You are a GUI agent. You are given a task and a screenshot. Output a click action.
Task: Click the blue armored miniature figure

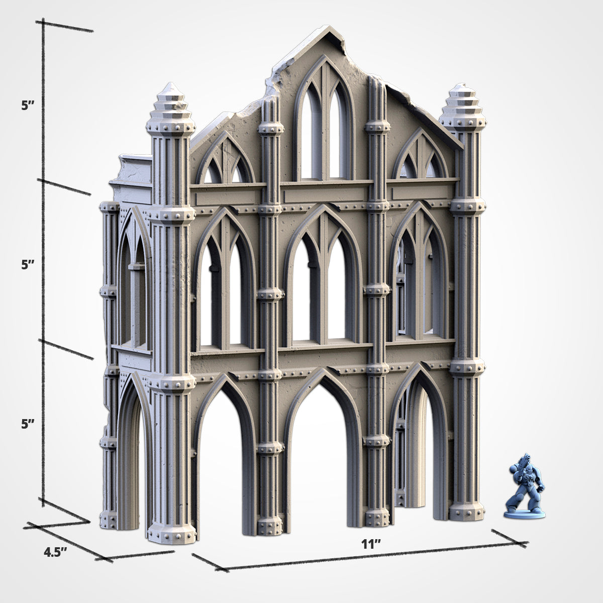(524, 486)
